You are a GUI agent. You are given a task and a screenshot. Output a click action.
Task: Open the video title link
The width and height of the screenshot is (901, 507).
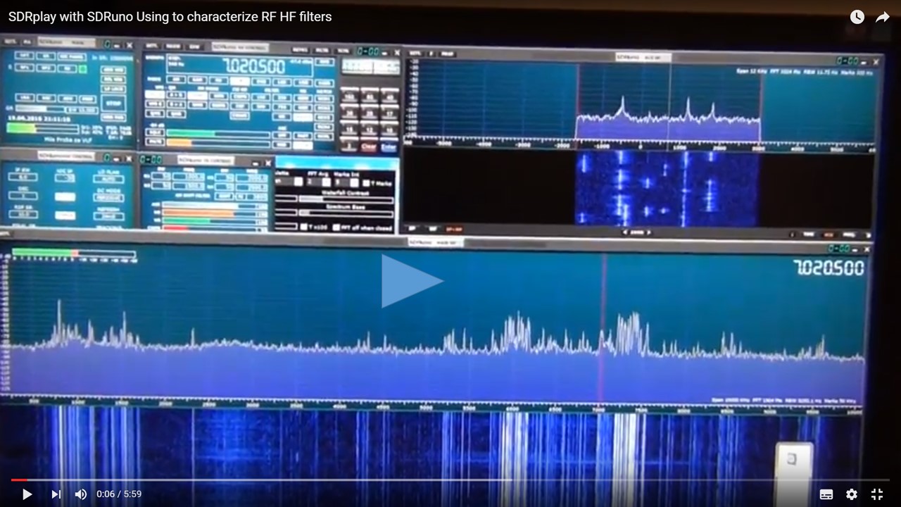tap(170, 17)
